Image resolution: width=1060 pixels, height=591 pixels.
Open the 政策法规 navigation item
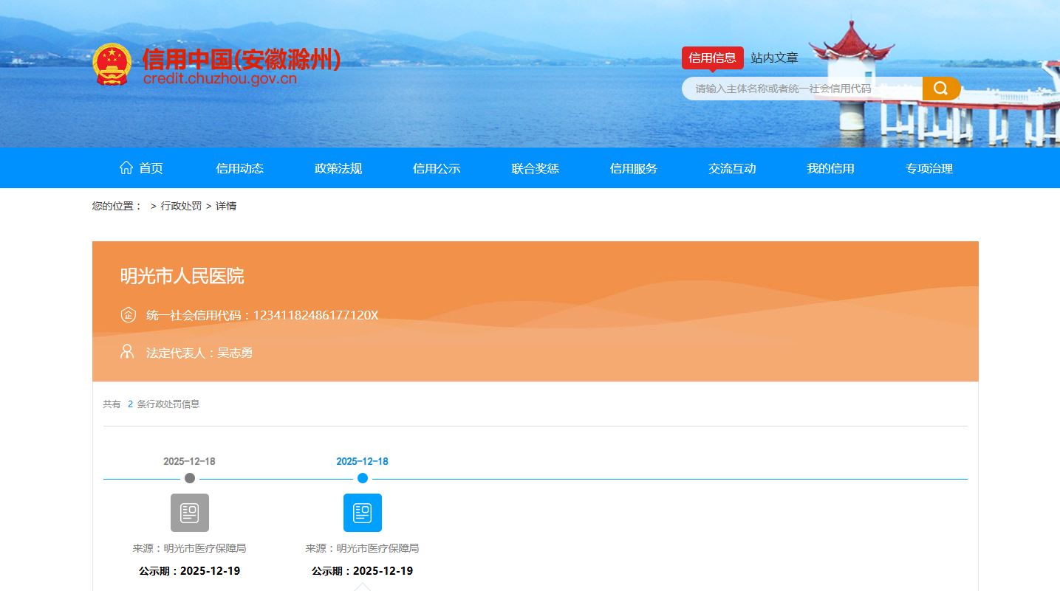click(x=338, y=168)
